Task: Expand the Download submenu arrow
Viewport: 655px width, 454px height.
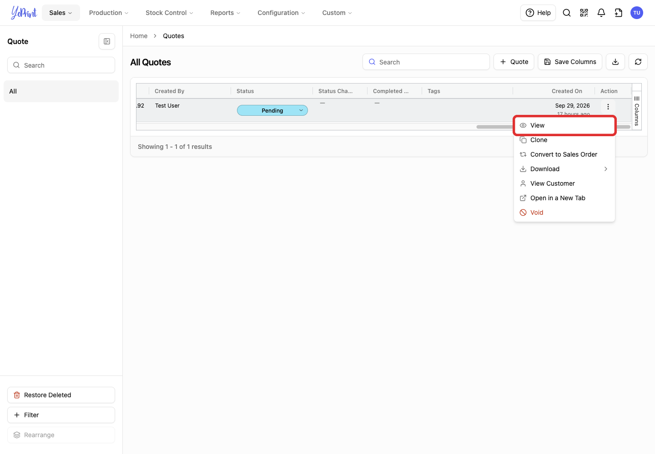Action: pyautogui.click(x=606, y=169)
